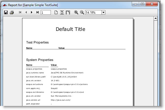The width and height of the screenshot is (165, 110).
Task: Open the zoom percentage dropdown arrow
Action: pyautogui.click(x=103, y=12)
